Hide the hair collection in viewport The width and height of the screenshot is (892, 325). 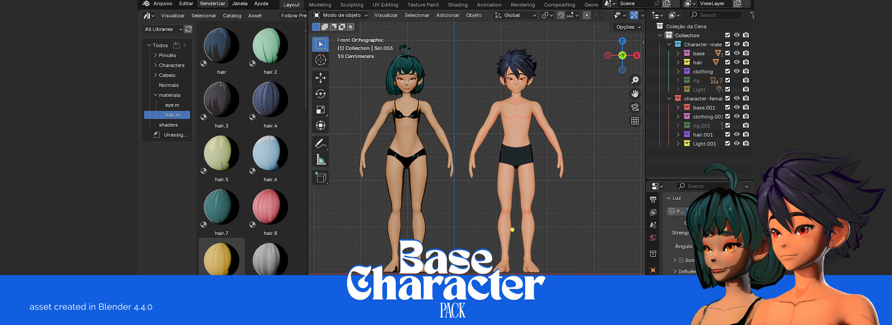click(x=736, y=62)
